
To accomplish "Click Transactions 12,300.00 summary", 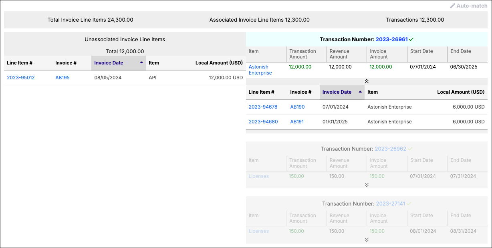I will [x=415, y=20].
